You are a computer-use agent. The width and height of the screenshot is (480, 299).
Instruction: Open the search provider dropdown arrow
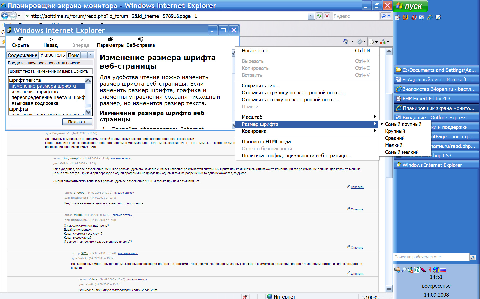(x=389, y=16)
